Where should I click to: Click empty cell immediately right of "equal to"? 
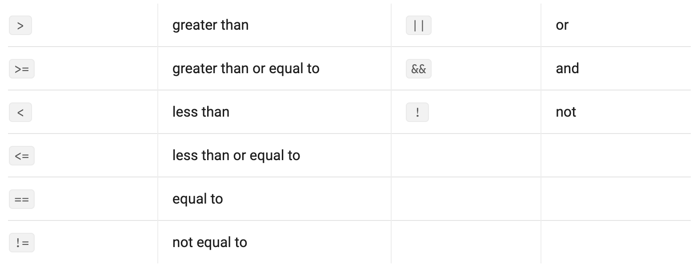[x=466, y=199]
